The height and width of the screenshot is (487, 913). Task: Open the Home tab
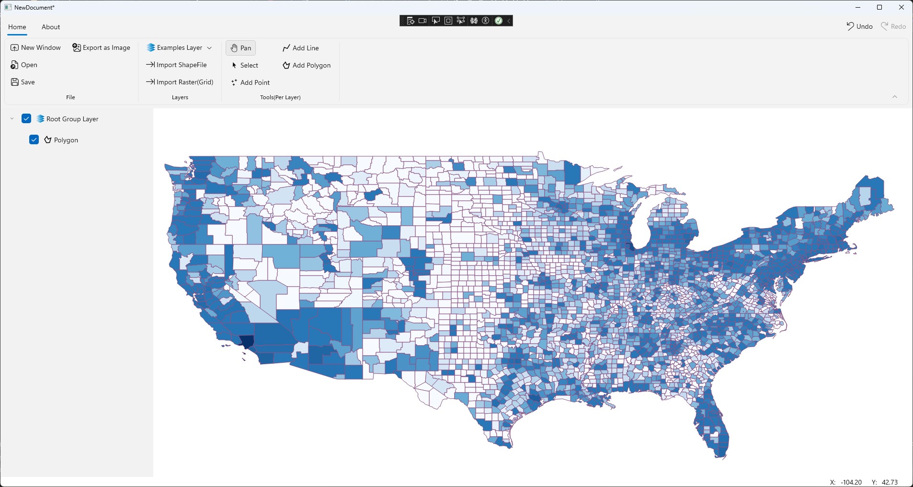(x=17, y=27)
